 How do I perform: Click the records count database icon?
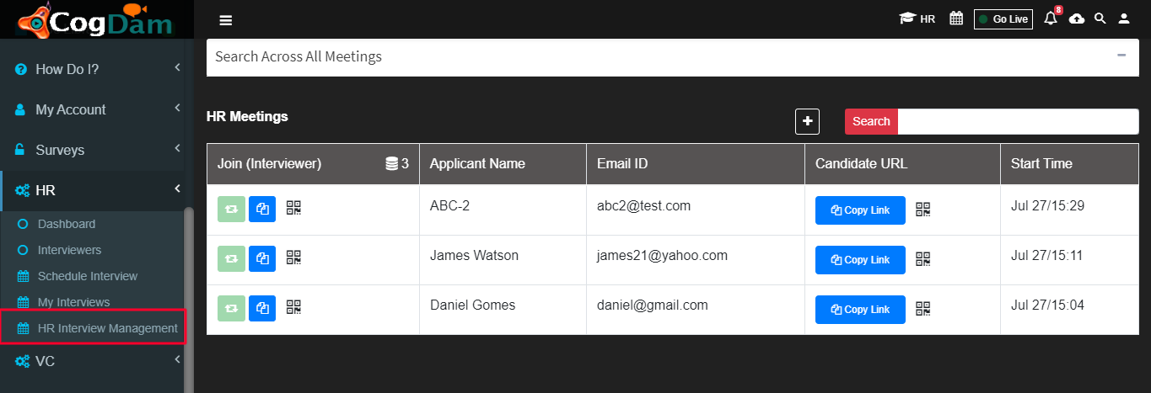391,163
